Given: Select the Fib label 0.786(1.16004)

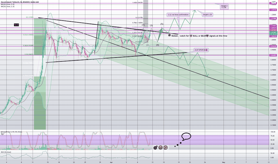Looking at the screenshot, I should point(138,23).
